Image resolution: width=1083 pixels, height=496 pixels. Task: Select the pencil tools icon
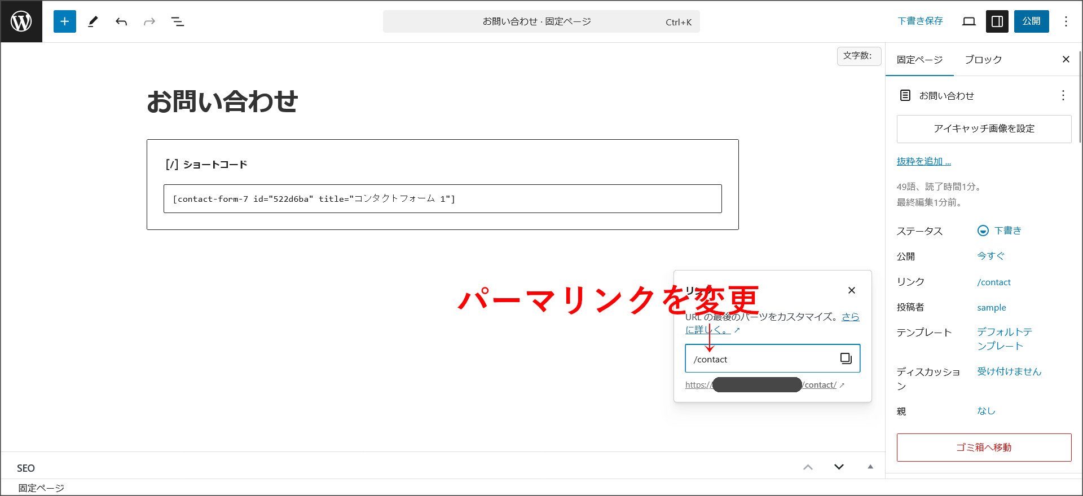click(x=93, y=21)
